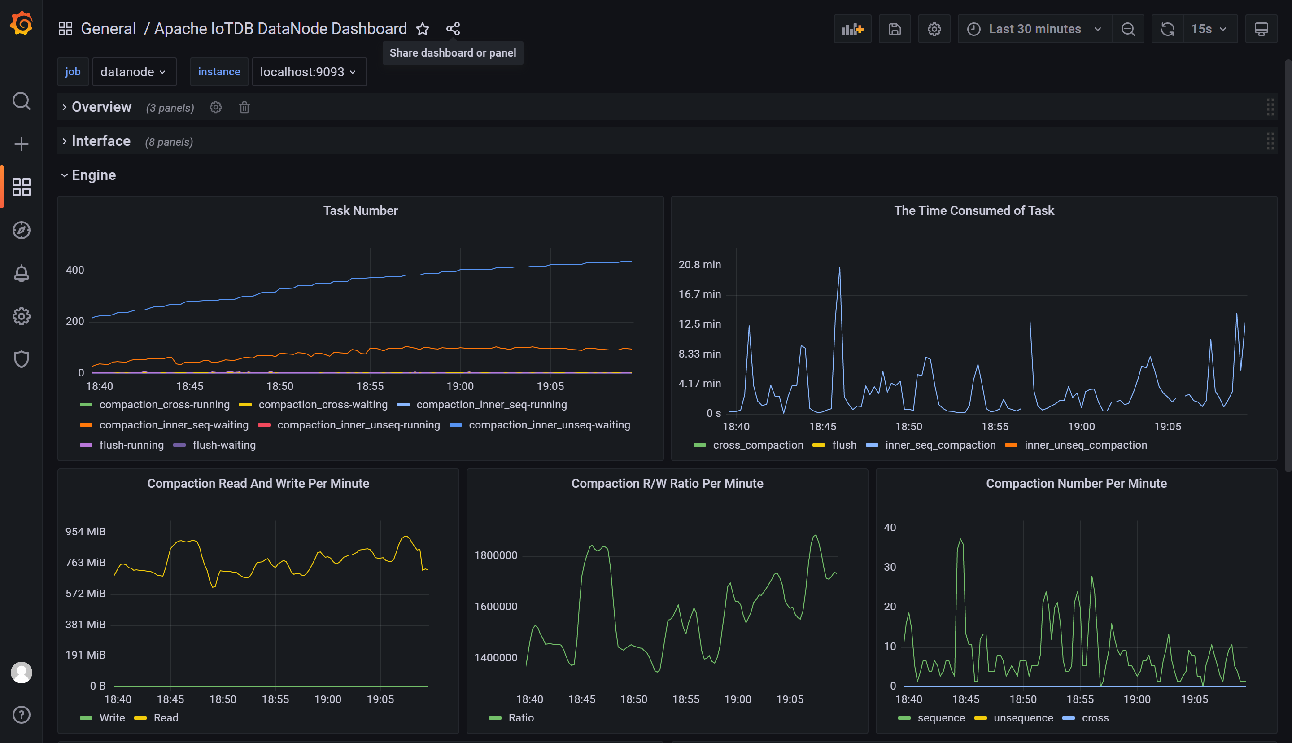
Task: Open dashboard settings gear in top bar
Action: 934,29
